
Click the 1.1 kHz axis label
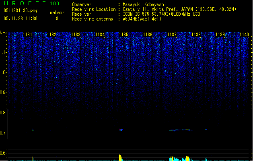click(x=4, y=52)
